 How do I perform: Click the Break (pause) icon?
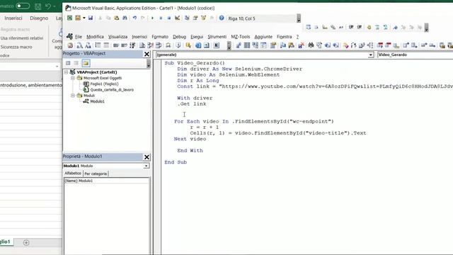(x=161, y=18)
